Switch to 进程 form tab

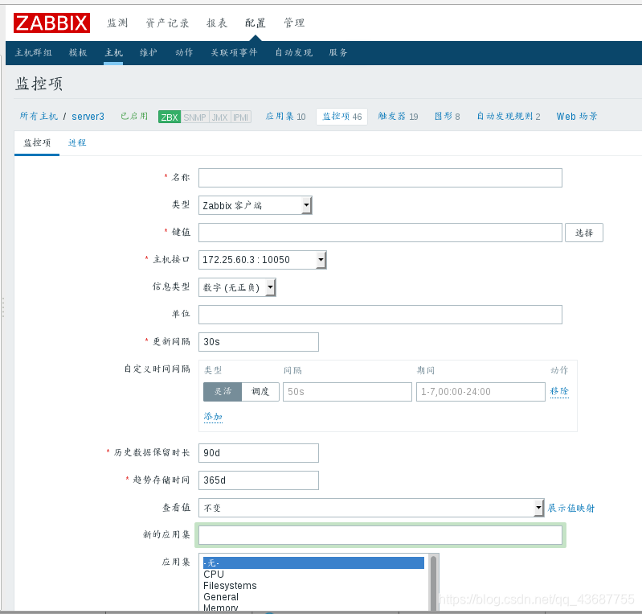pyautogui.click(x=77, y=142)
